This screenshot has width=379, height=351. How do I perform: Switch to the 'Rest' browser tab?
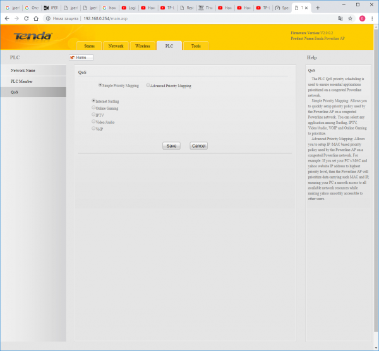pyautogui.click(x=187, y=8)
